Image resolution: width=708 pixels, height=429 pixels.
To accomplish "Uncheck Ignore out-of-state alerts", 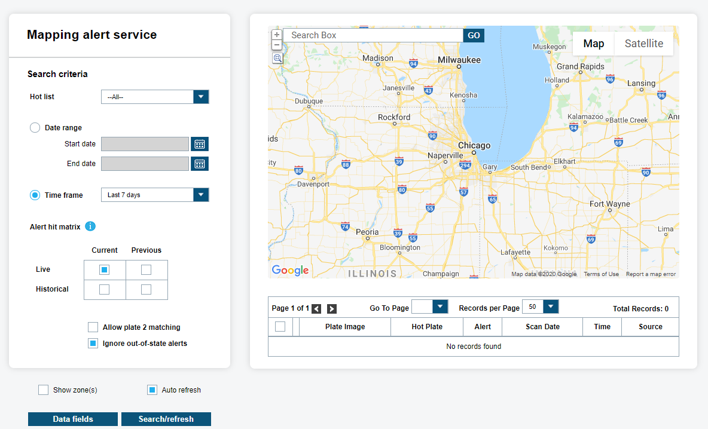I will [x=93, y=344].
